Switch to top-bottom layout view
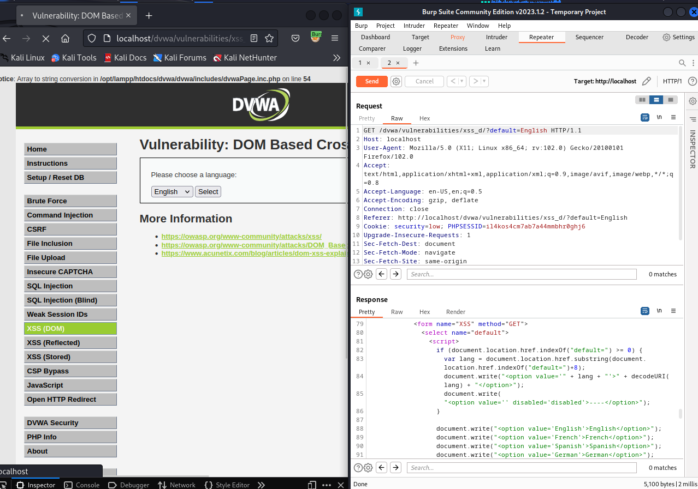This screenshot has height=489, width=698. pyautogui.click(x=656, y=100)
